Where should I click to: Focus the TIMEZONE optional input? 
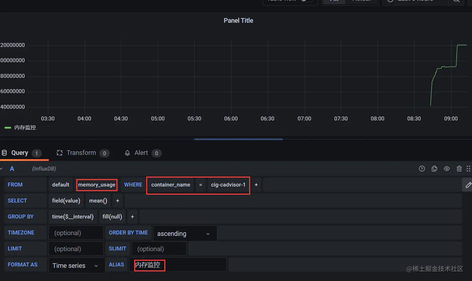76,233
